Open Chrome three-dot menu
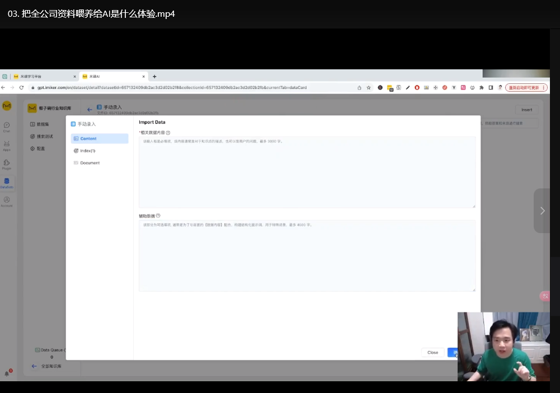The height and width of the screenshot is (393, 560). click(544, 87)
